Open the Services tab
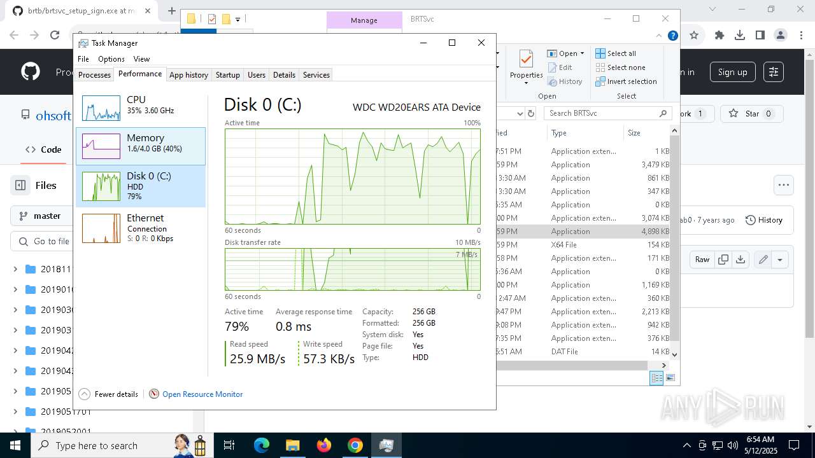 click(x=316, y=75)
